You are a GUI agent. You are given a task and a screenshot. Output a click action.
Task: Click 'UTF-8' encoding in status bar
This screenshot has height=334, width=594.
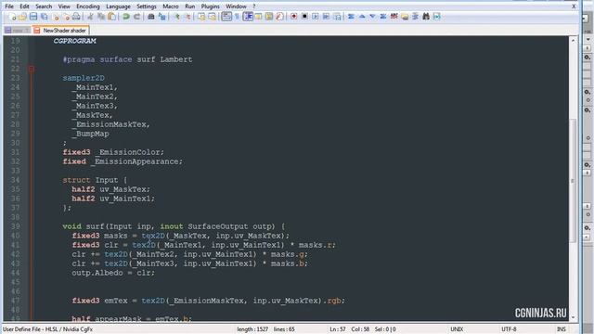click(509, 329)
